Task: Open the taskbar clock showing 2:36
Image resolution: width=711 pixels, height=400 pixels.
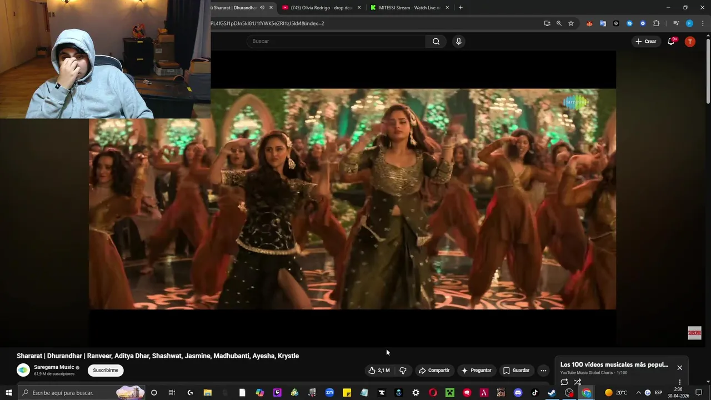Action: [678, 392]
